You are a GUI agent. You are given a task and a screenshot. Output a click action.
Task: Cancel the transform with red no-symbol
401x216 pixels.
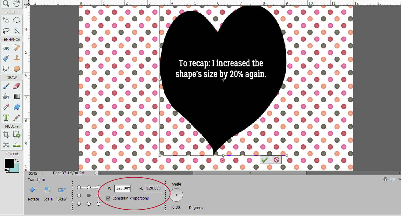click(276, 160)
